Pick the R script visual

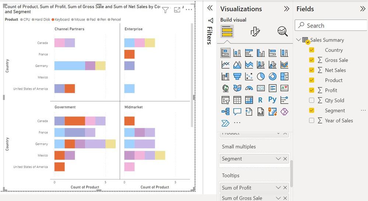tap(261, 100)
